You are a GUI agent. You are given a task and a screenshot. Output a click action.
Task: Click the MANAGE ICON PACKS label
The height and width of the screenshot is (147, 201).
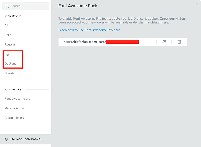[26, 139]
